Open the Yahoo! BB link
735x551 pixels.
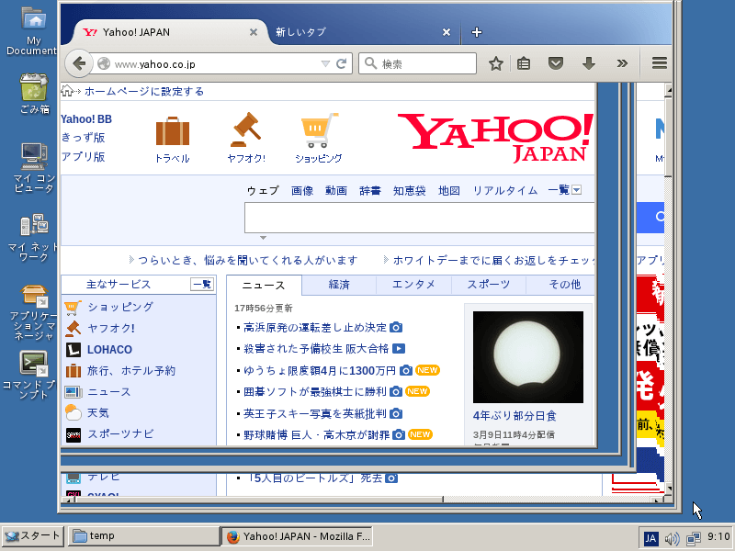tap(86, 119)
